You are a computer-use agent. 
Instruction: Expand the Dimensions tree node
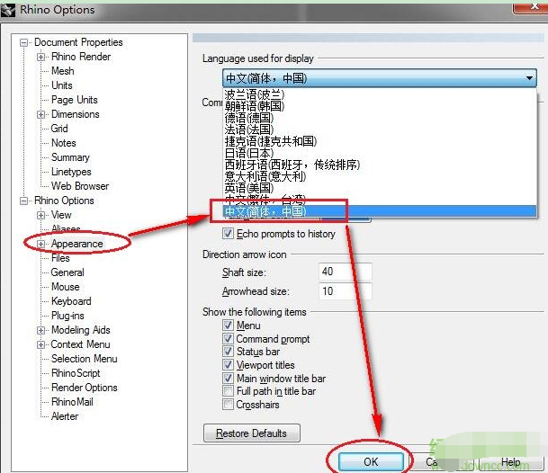[x=40, y=114]
